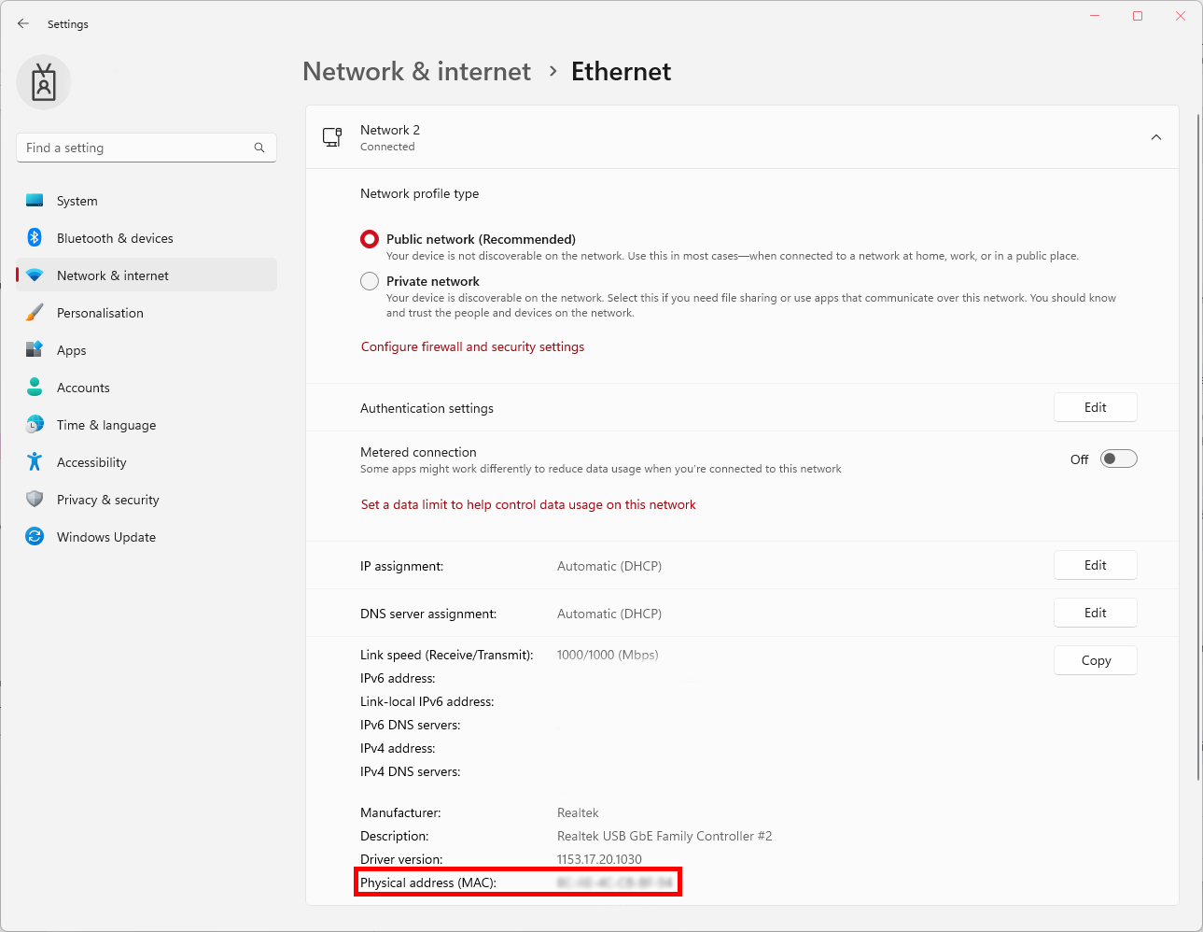Click the Personalisation paintbrush icon
The width and height of the screenshot is (1203, 932).
click(x=35, y=313)
